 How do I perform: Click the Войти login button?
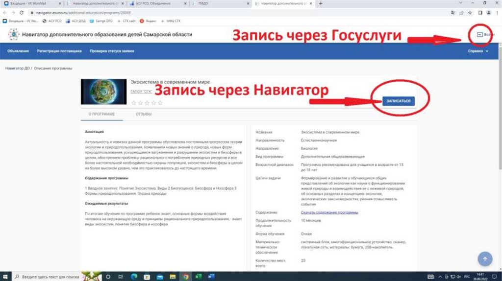[x=485, y=35]
